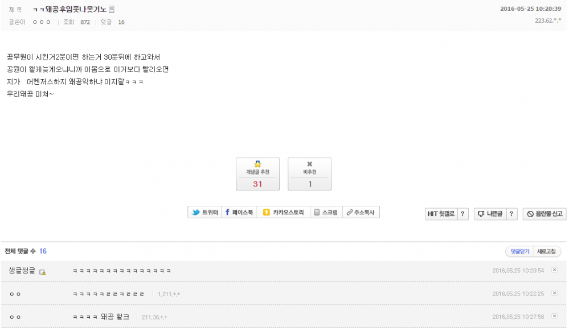Click the 개념글 추천 upvote button

click(x=257, y=174)
